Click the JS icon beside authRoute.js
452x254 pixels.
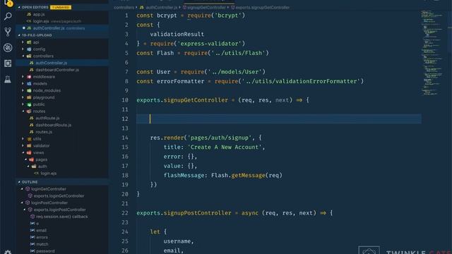[x=31, y=118]
